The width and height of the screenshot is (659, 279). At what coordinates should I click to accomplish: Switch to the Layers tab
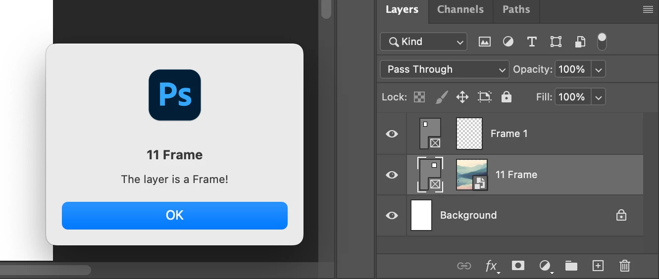(402, 9)
